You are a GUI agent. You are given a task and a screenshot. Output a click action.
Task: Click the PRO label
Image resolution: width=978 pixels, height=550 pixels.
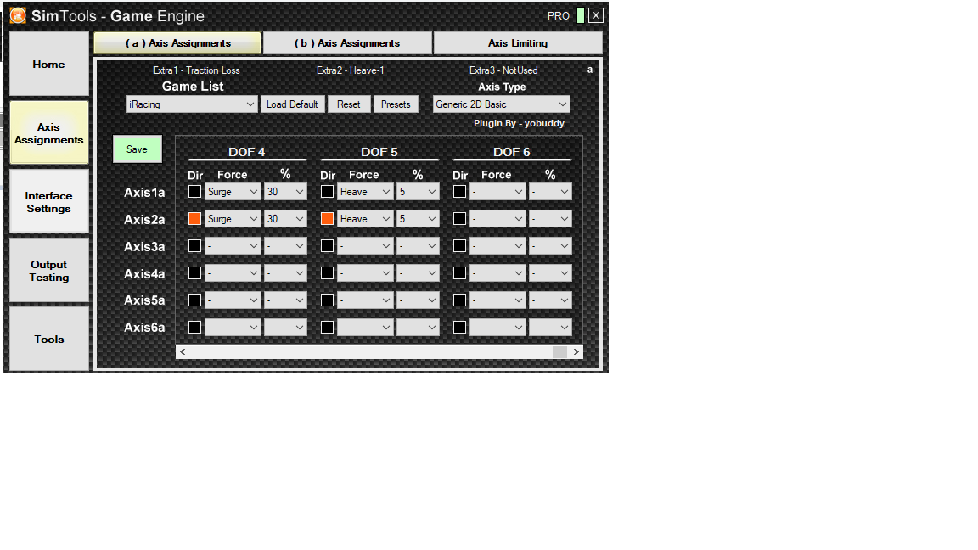tap(559, 15)
